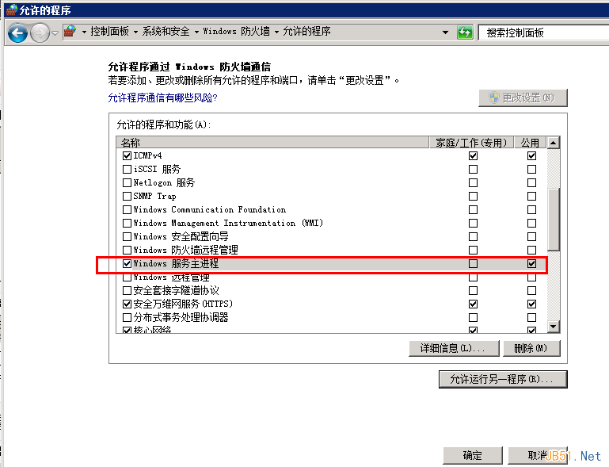This screenshot has width=609, height=467.
Task: Go to 控制面板 breadcrumb
Action: [109, 32]
